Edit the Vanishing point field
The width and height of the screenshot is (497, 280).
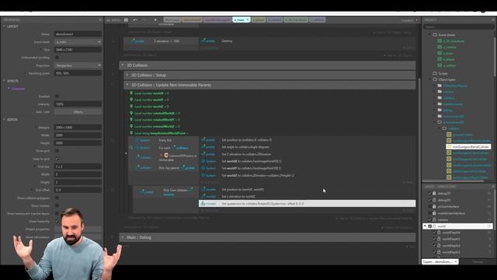[78, 73]
